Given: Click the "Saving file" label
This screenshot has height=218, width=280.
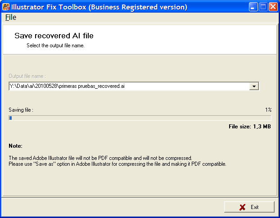Looking at the screenshot, I should click(x=21, y=110).
